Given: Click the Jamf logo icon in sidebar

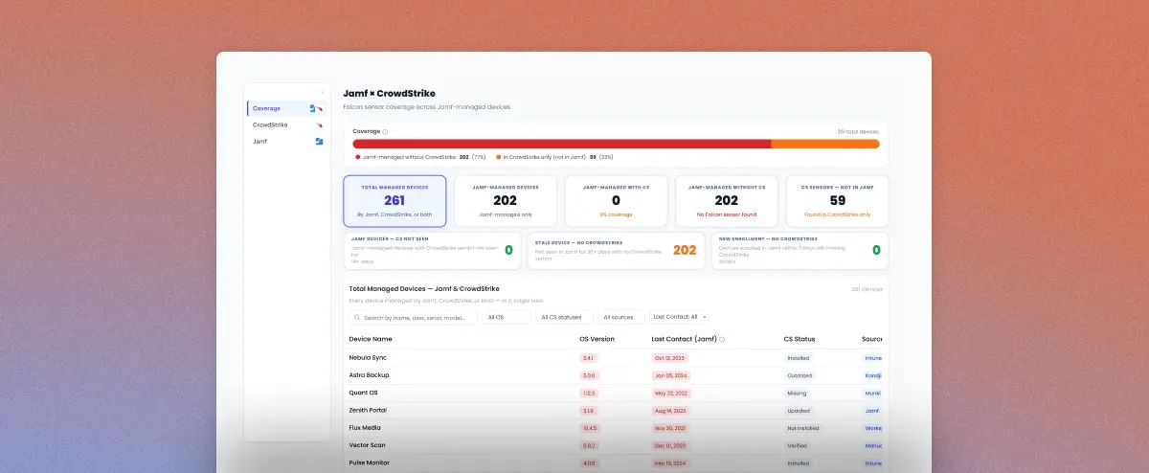Looking at the screenshot, I should pos(319,141).
